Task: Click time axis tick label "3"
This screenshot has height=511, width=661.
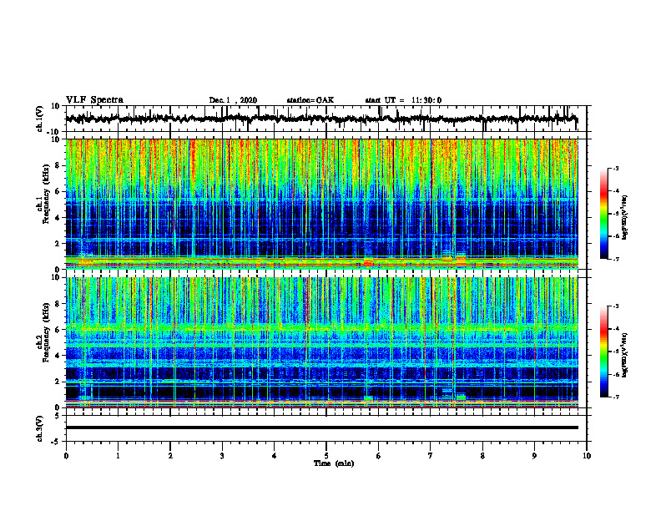Action: [x=222, y=456]
